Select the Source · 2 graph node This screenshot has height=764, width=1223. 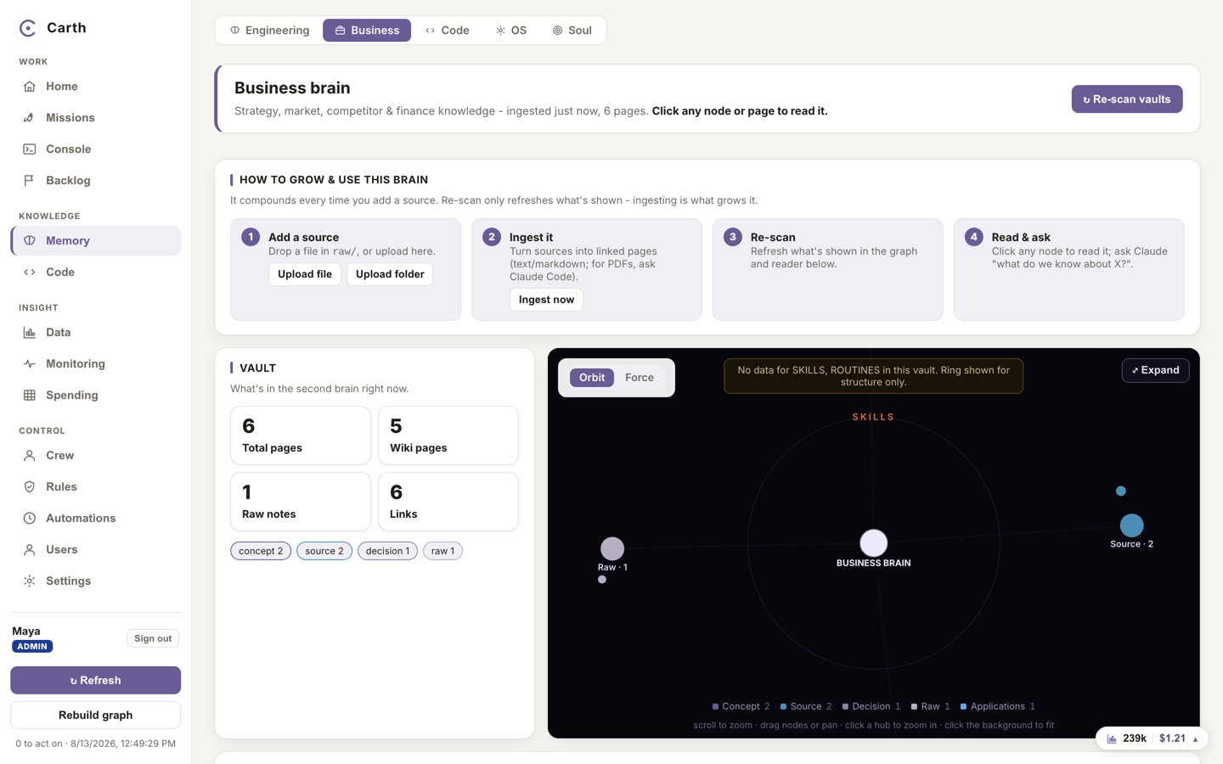pyautogui.click(x=1131, y=525)
